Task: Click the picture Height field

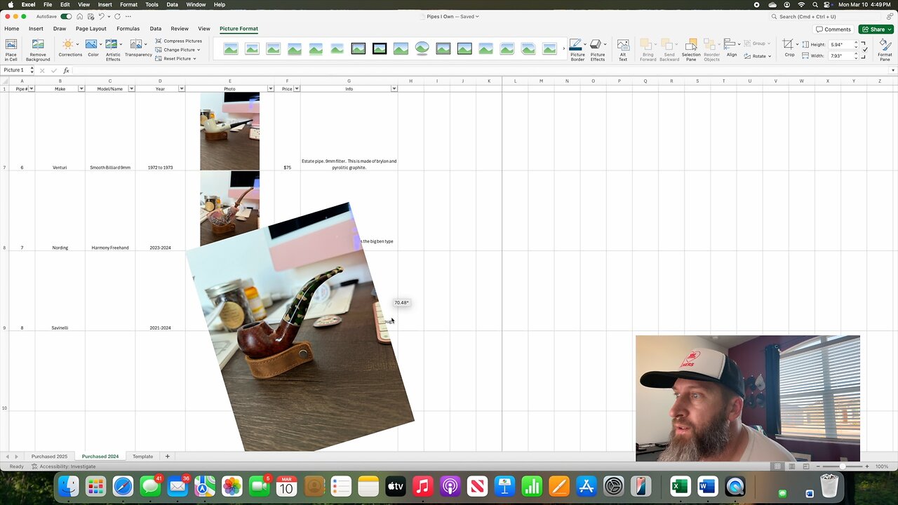Action: click(840, 44)
